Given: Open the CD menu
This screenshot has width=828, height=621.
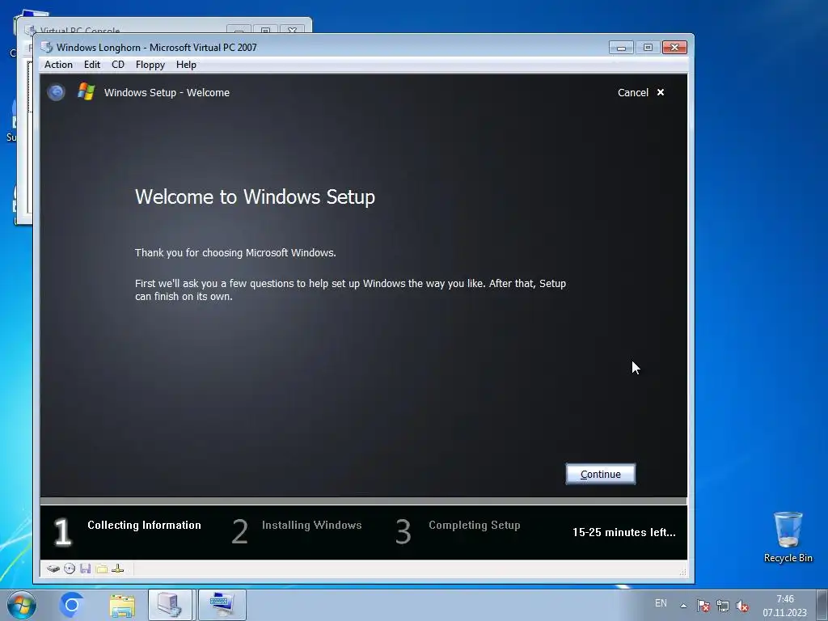Looking at the screenshot, I should [118, 65].
